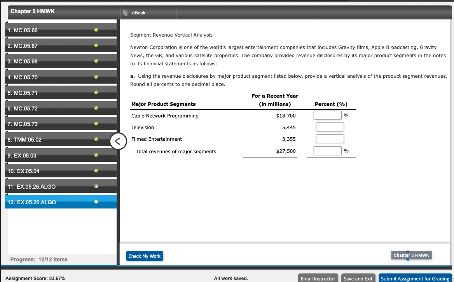Go to question 11. EX.05.25.ALGO
This screenshot has width=454, height=282.
[61, 187]
